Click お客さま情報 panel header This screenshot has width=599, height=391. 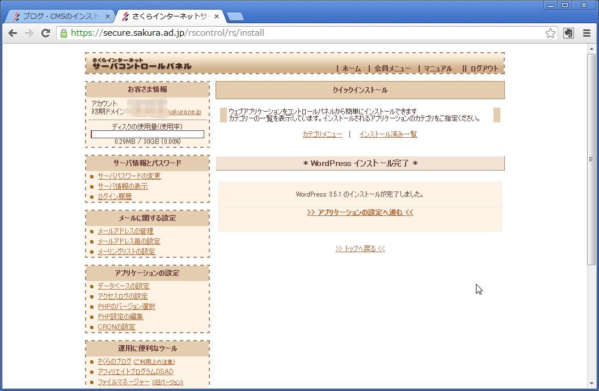point(147,90)
